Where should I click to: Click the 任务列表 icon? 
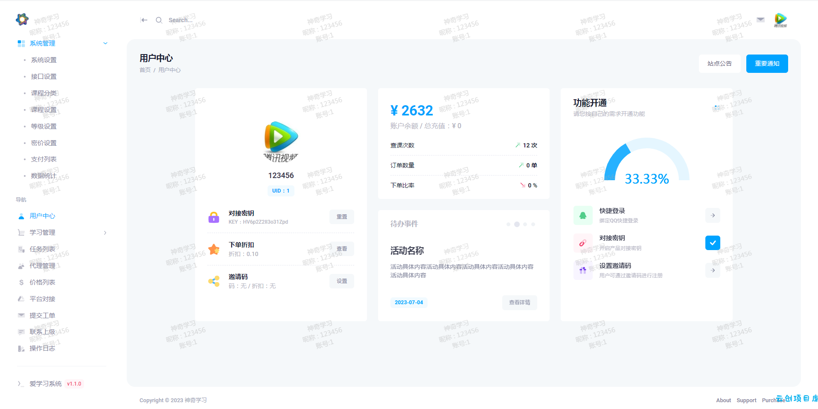(21, 249)
